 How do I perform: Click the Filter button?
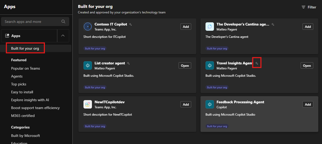309,7
